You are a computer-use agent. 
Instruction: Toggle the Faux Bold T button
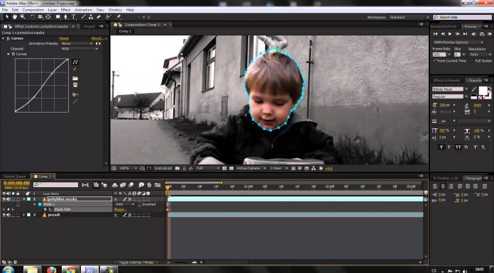click(x=441, y=147)
